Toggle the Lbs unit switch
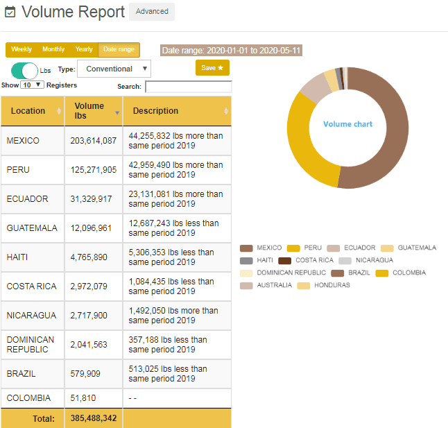Screen dimensions: 448x428 (24, 71)
